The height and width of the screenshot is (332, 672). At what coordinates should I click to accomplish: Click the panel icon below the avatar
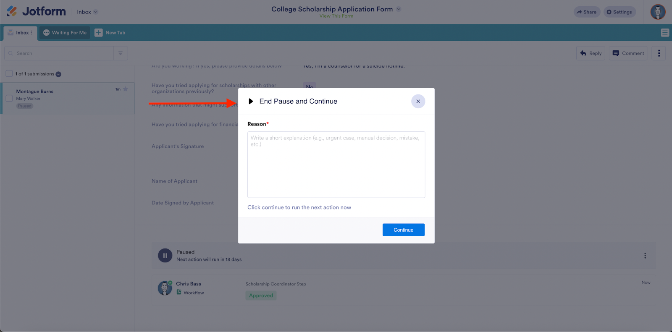(x=664, y=32)
